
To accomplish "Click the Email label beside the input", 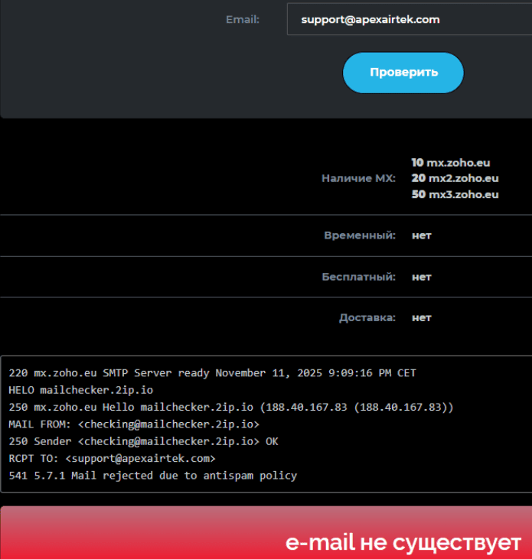I will [x=243, y=19].
